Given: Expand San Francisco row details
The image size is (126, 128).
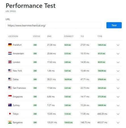Looking at the screenshot, I should tap(118, 88).
